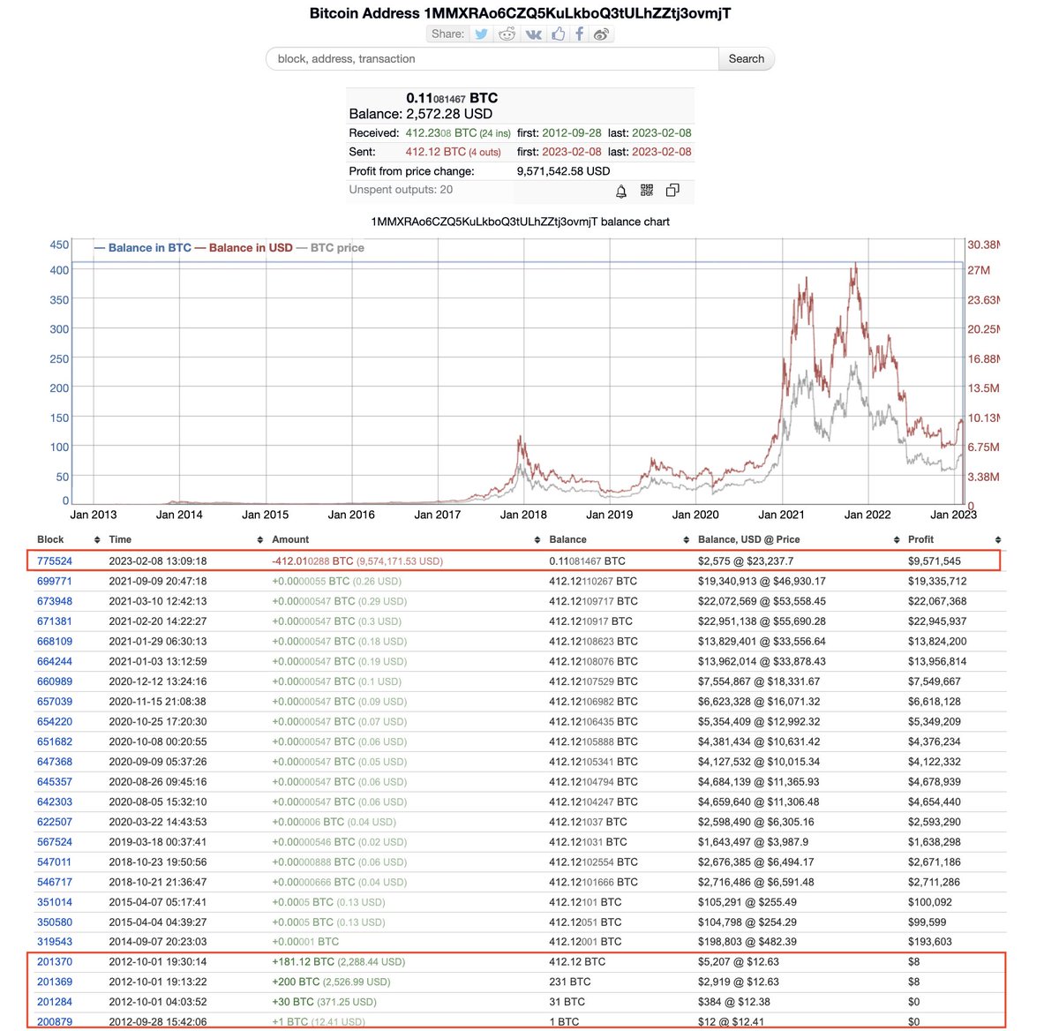Open block 622507 link

click(55, 822)
